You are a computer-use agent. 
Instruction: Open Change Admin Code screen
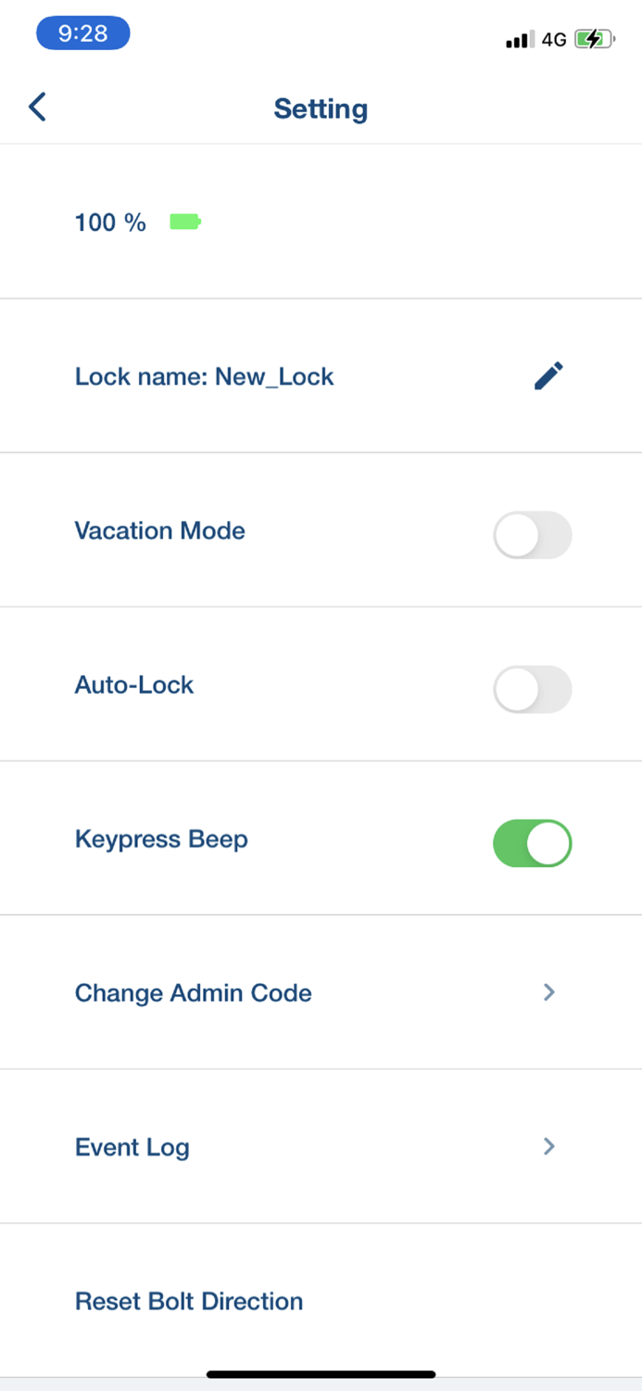coord(193,992)
